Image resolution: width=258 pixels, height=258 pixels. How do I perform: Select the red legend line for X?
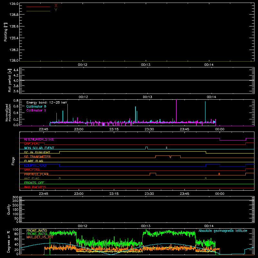point(38,7)
